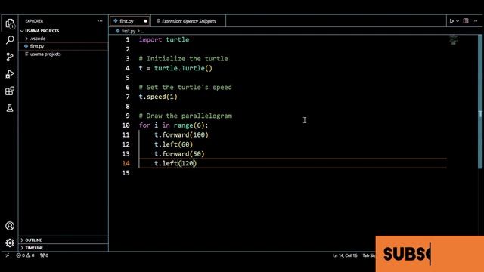The height and width of the screenshot is (272, 484).
Task: Click 't.forward(100)' code line
Action: [x=181, y=134]
